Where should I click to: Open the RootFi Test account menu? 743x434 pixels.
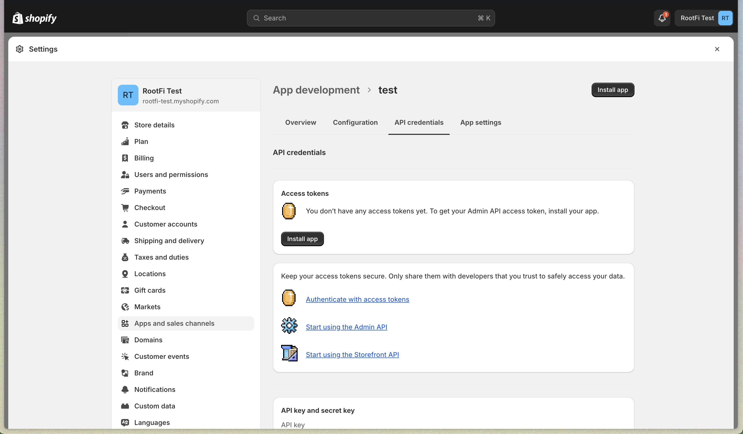[704, 18]
